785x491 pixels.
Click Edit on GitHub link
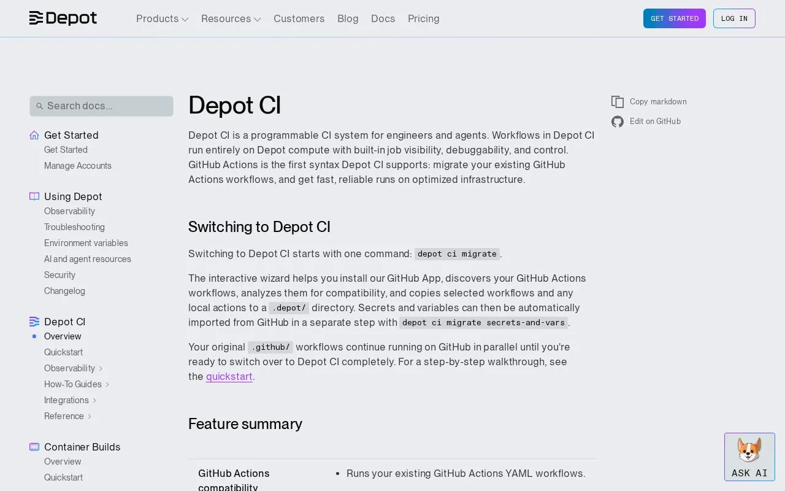point(655,122)
